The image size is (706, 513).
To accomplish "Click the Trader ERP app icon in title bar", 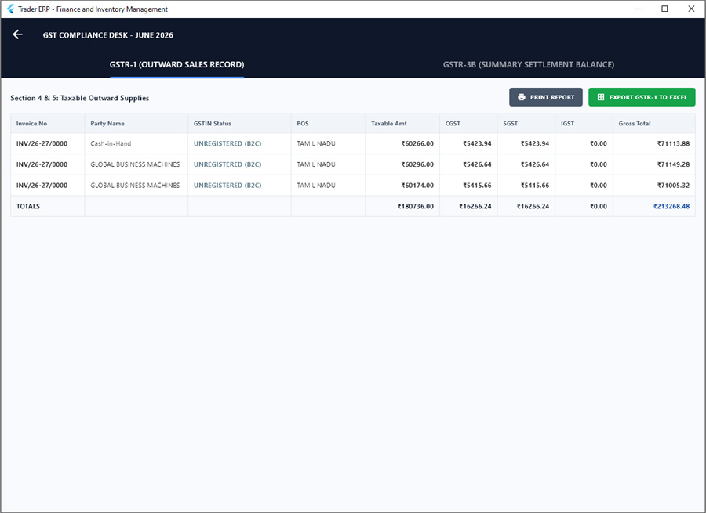I will pos(10,9).
